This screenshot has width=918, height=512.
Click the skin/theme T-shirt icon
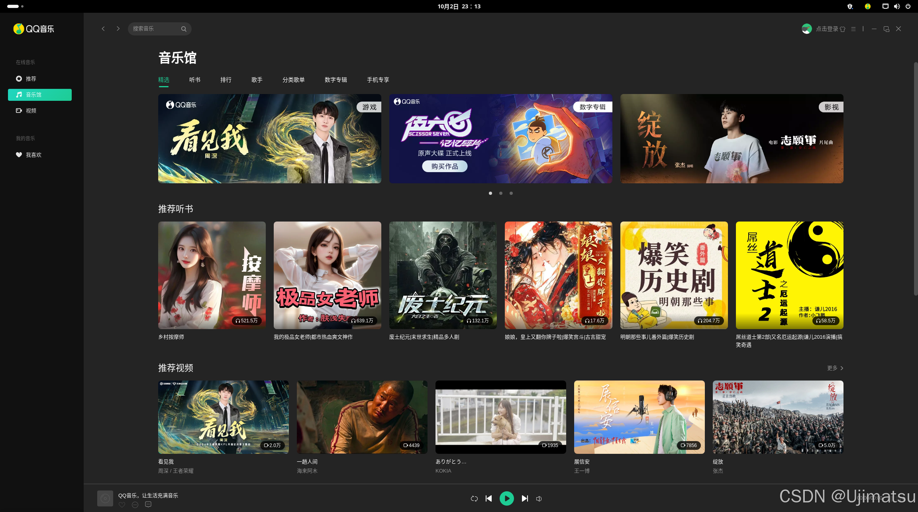[x=842, y=29]
